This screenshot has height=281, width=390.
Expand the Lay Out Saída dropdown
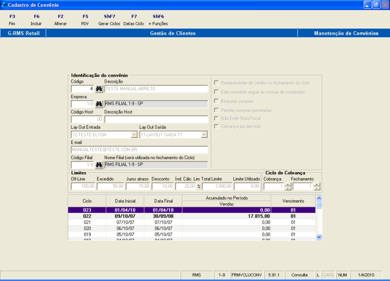click(204, 135)
